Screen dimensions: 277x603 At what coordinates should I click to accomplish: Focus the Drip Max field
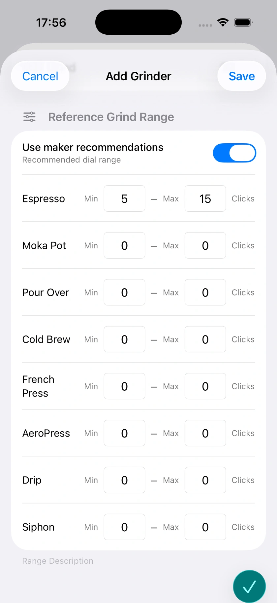tap(205, 480)
